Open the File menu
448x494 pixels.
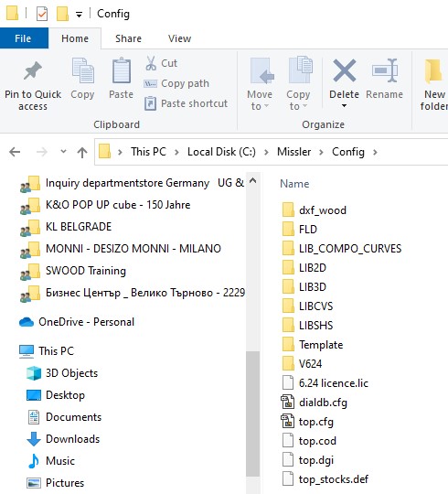coord(23,38)
